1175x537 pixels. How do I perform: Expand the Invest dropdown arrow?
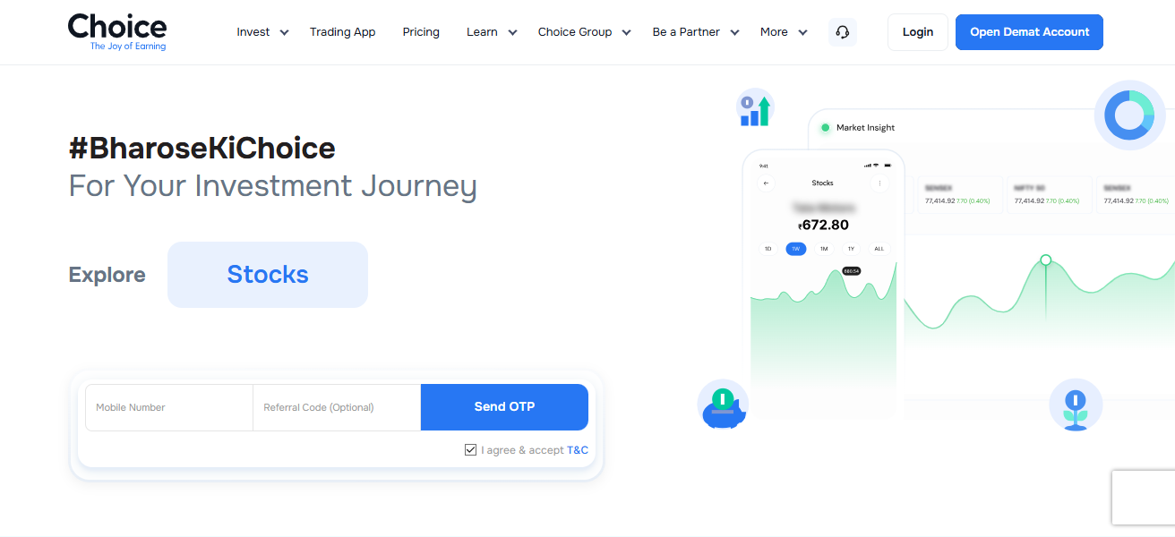pos(284,32)
